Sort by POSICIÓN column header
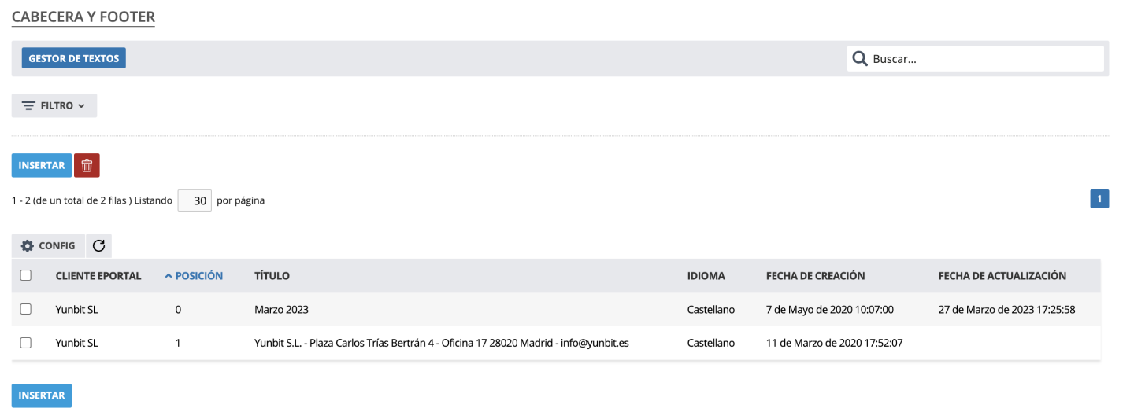Image resolution: width=1134 pixels, height=412 pixels. pos(194,276)
